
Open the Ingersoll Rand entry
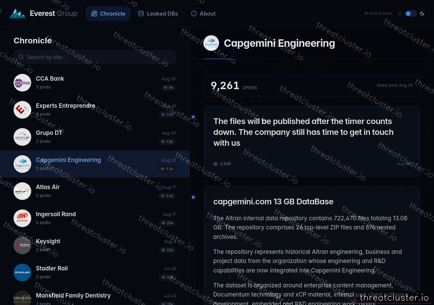[95, 218]
